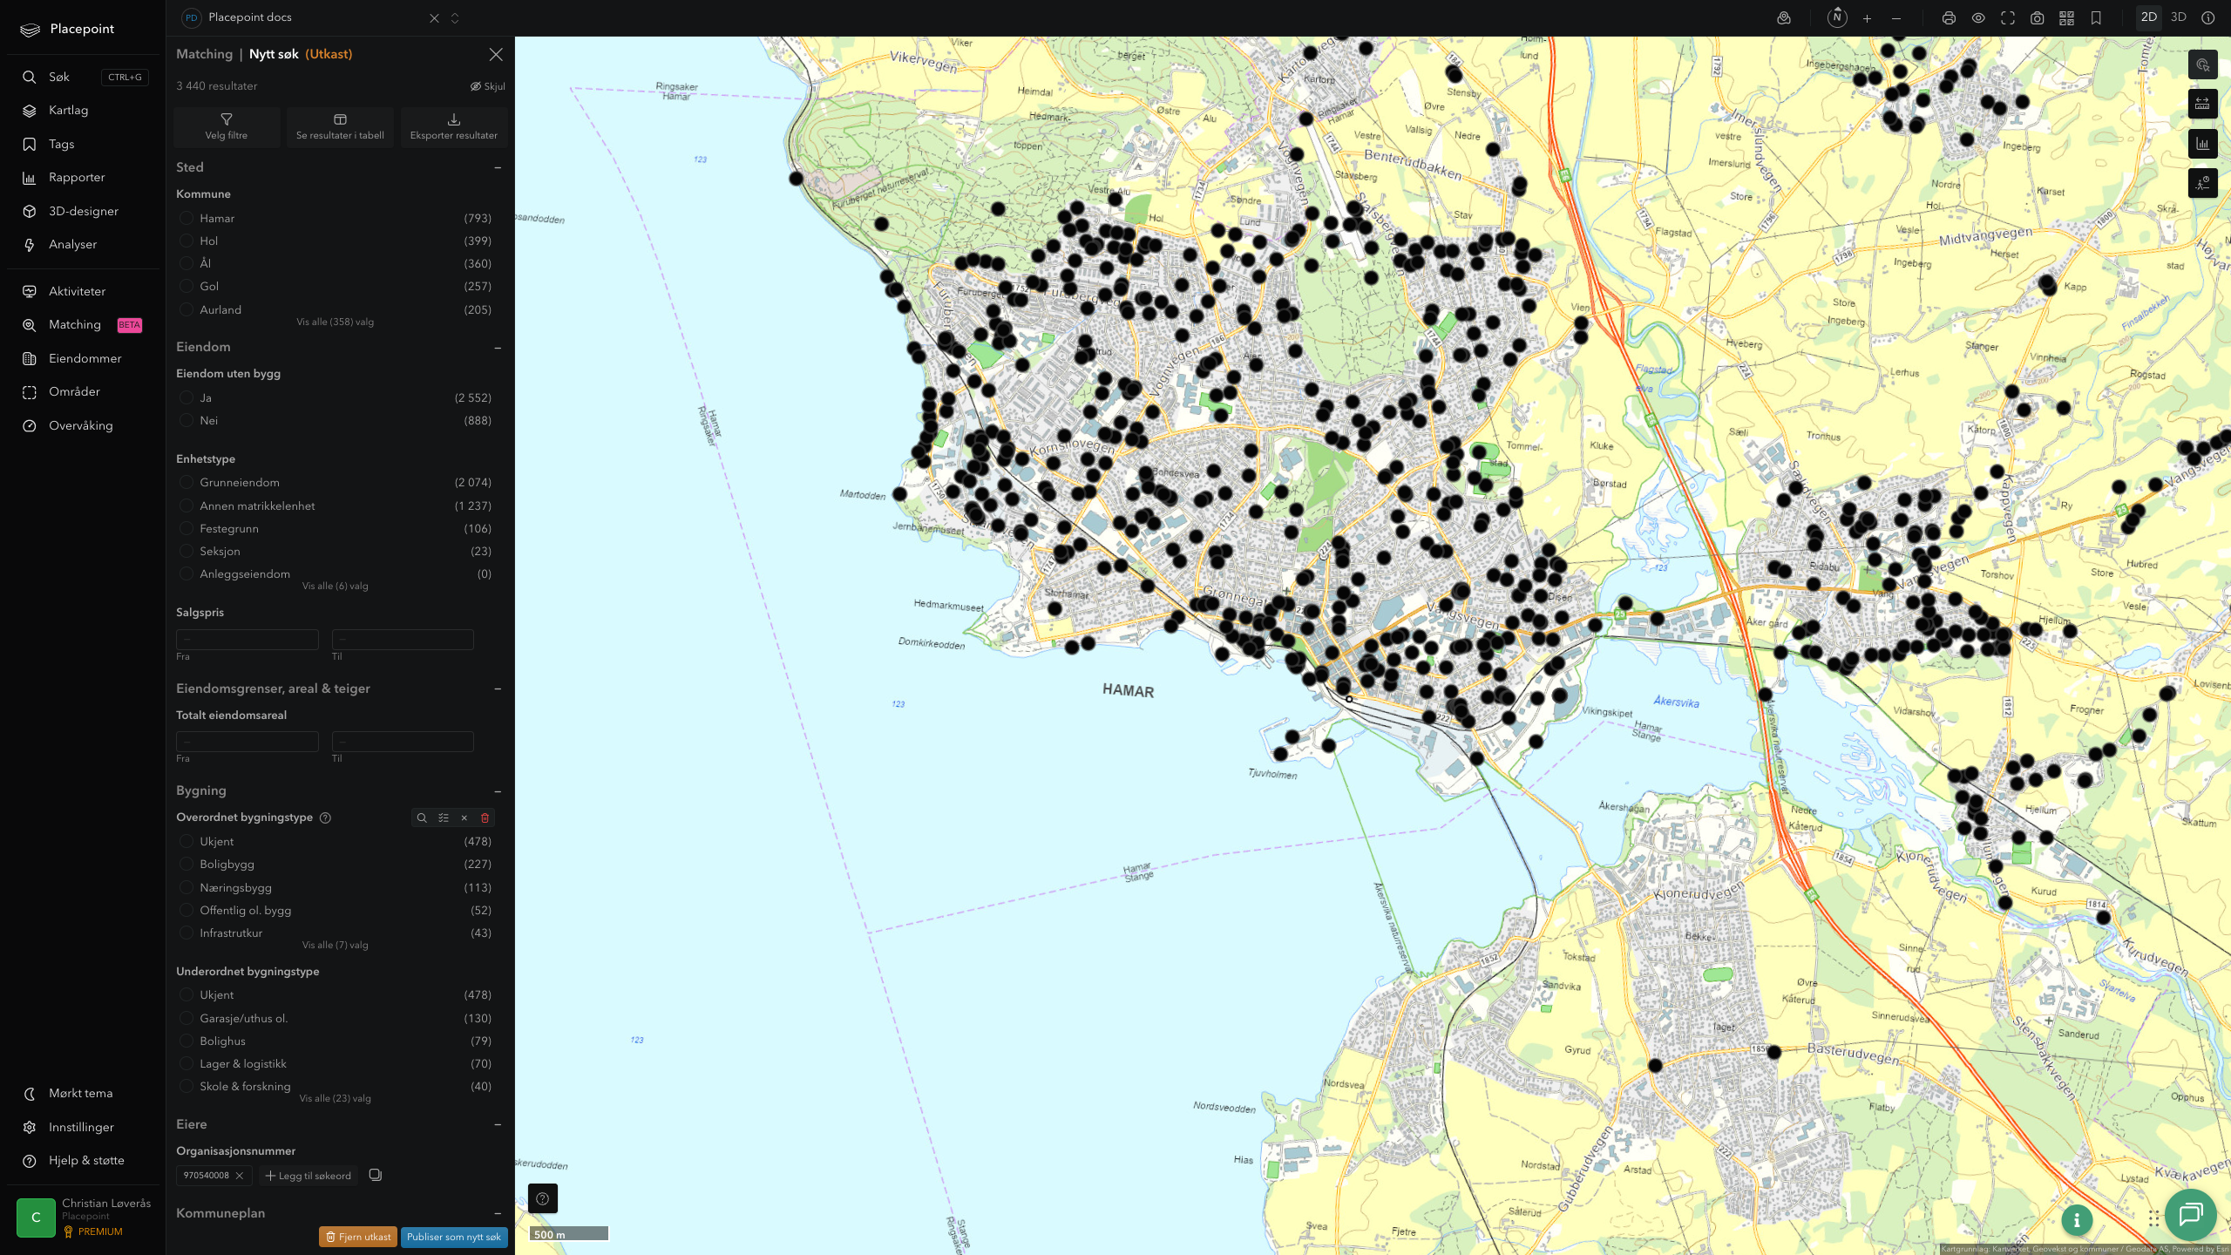Image resolution: width=2231 pixels, height=1255 pixels.
Task: Delete the Overordnet bygningstype filter with red trash
Action: 485,817
